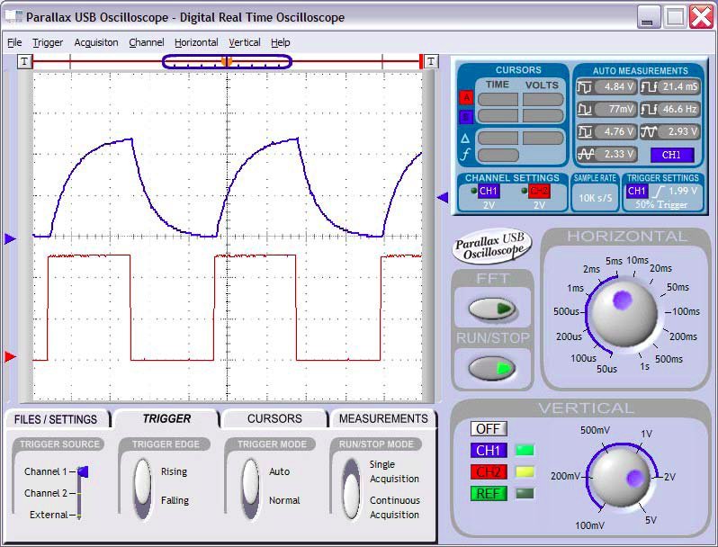Toggle the Trigger Mode auto/normal switch
Viewport: 718px width, 547px height.
pos(251,486)
